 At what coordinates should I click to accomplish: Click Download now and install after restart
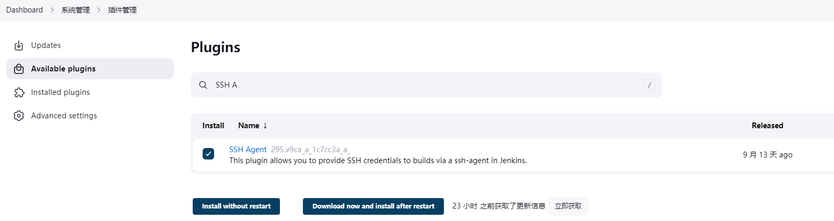[x=373, y=206]
